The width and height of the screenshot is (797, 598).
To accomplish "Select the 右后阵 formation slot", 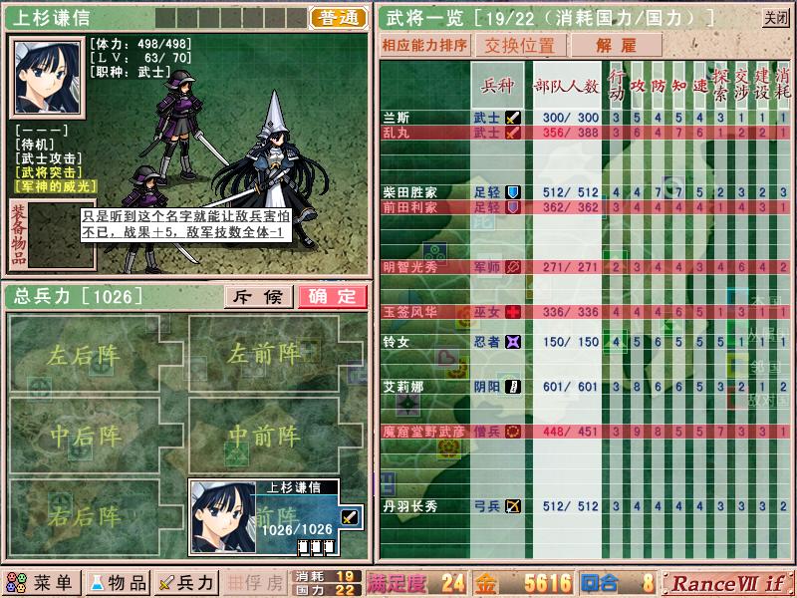I will tap(96, 516).
